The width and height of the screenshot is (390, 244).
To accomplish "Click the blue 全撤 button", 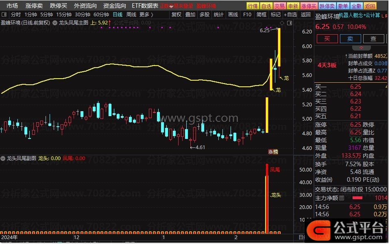I will pyautogui.click(x=356, y=6).
